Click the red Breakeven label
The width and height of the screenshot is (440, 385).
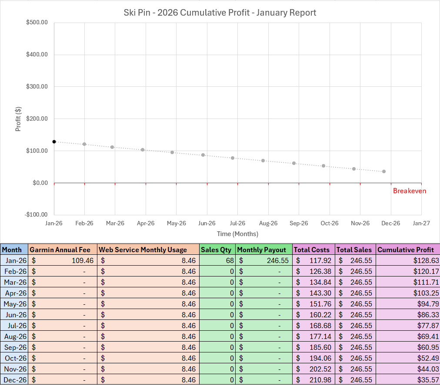point(409,191)
